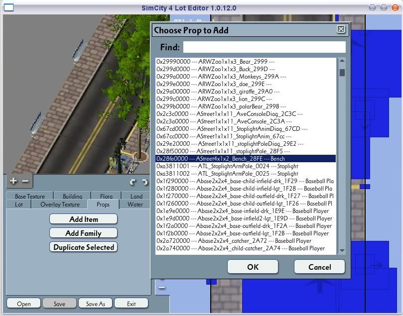Click the window icon in title bar
Image resolution: width=403 pixels, height=316 pixels.
click(9, 7)
